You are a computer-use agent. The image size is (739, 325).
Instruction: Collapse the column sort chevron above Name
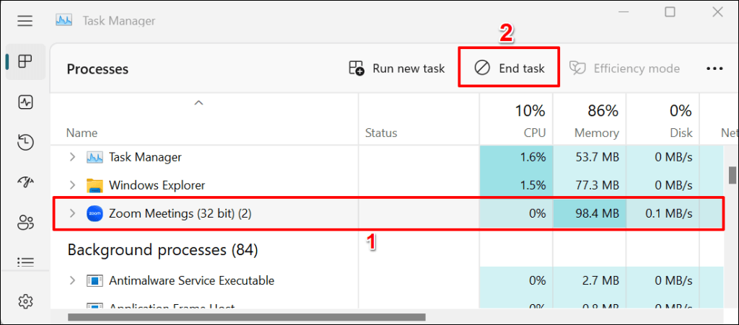199,104
